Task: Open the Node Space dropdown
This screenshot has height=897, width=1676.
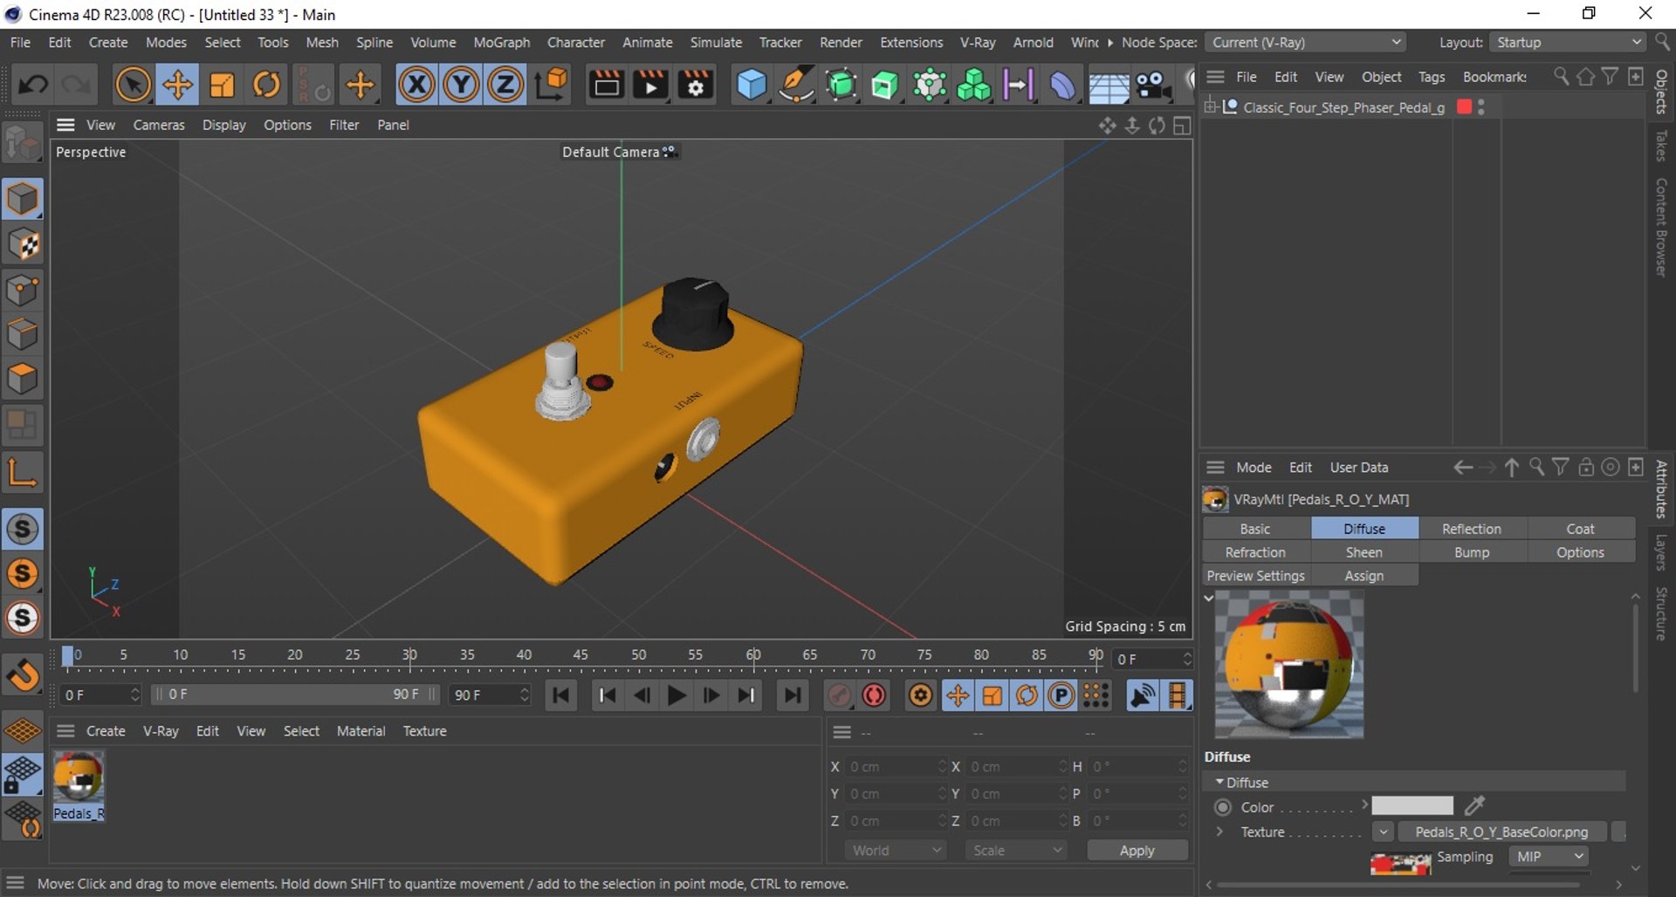Action: (x=1306, y=42)
